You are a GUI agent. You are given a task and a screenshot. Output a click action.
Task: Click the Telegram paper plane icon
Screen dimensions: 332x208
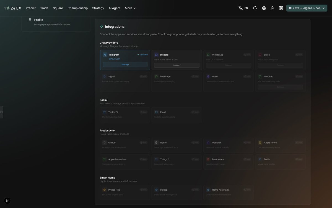pos(105,55)
